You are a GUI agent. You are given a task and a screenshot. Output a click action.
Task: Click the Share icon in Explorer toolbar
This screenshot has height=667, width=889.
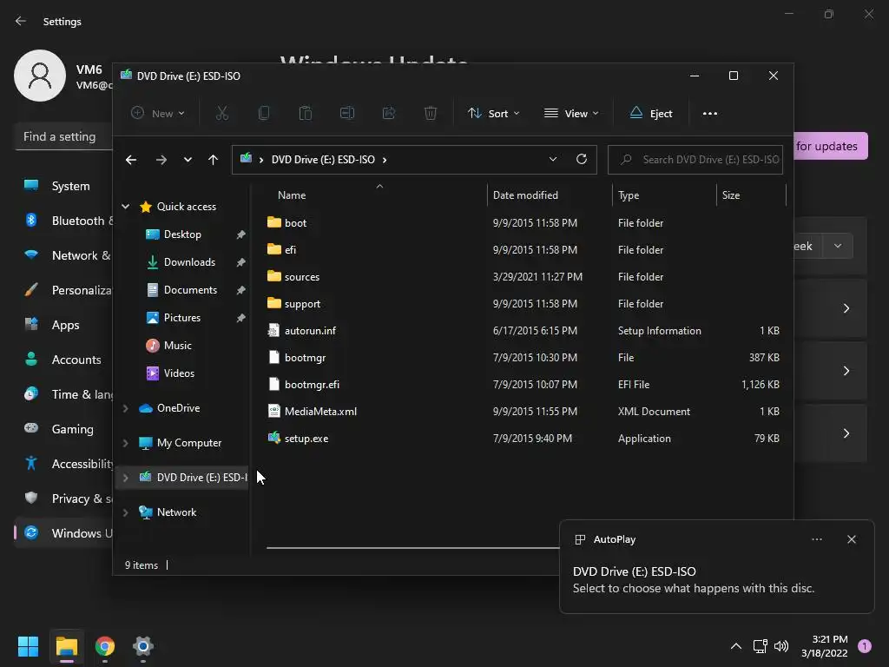tap(389, 114)
